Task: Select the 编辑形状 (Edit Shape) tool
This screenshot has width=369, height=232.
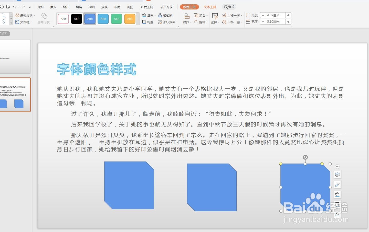Action: pyautogui.click(x=25, y=15)
